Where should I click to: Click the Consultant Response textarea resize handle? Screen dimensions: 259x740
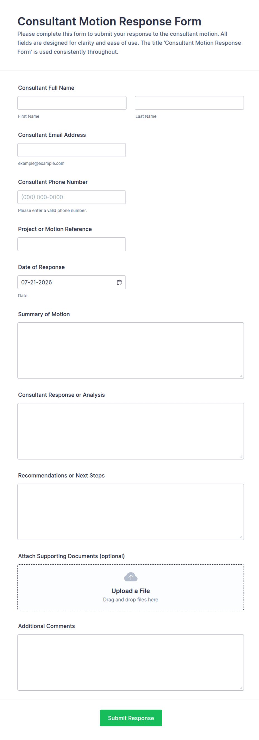click(x=241, y=456)
